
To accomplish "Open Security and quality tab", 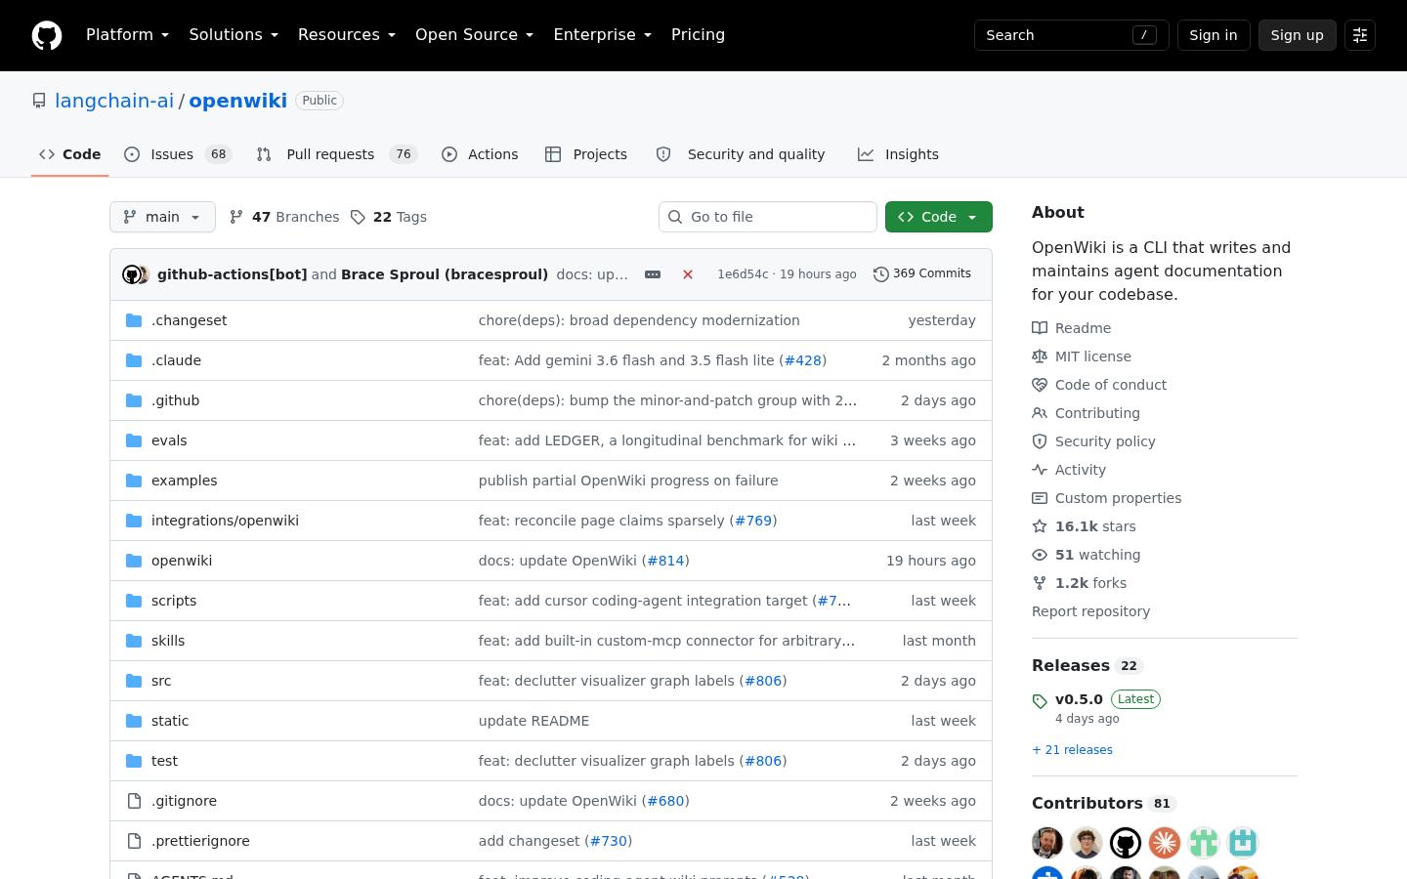I will click(742, 154).
